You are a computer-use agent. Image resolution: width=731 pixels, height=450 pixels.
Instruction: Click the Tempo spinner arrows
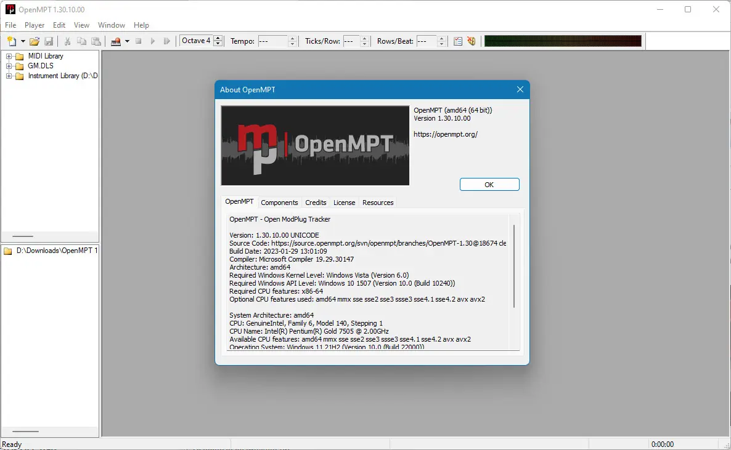click(x=292, y=41)
